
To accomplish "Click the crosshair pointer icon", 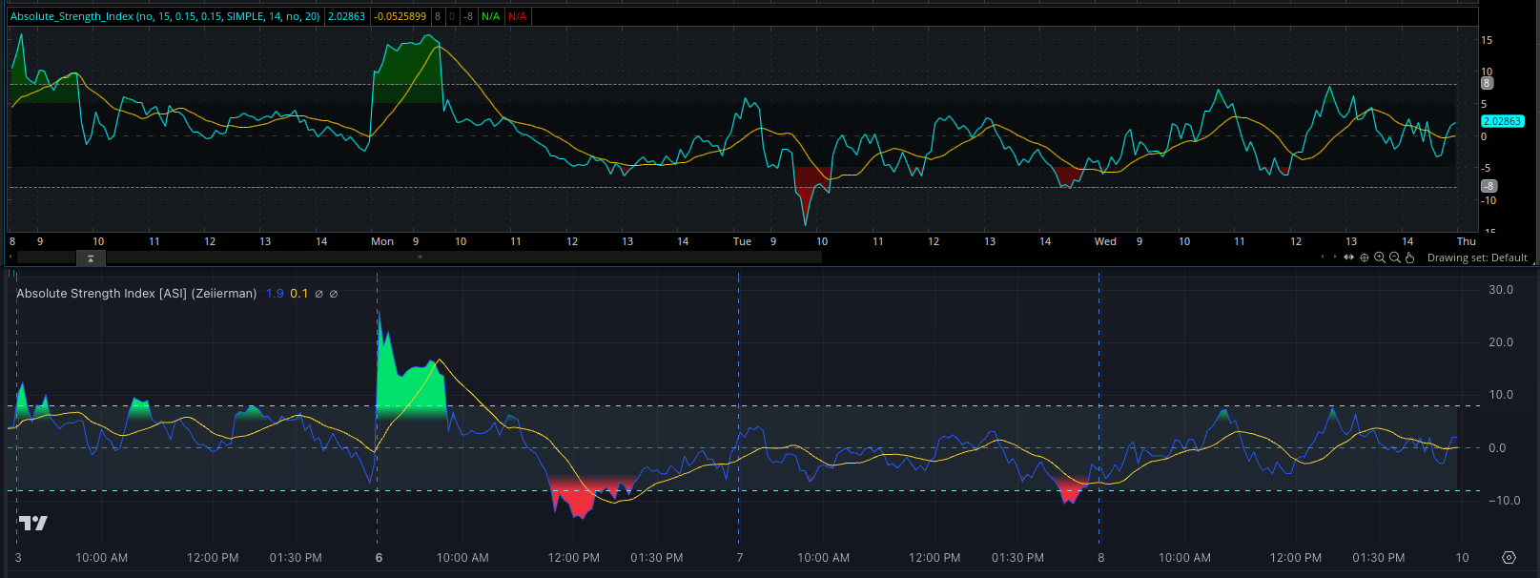I will tap(1365, 258).
